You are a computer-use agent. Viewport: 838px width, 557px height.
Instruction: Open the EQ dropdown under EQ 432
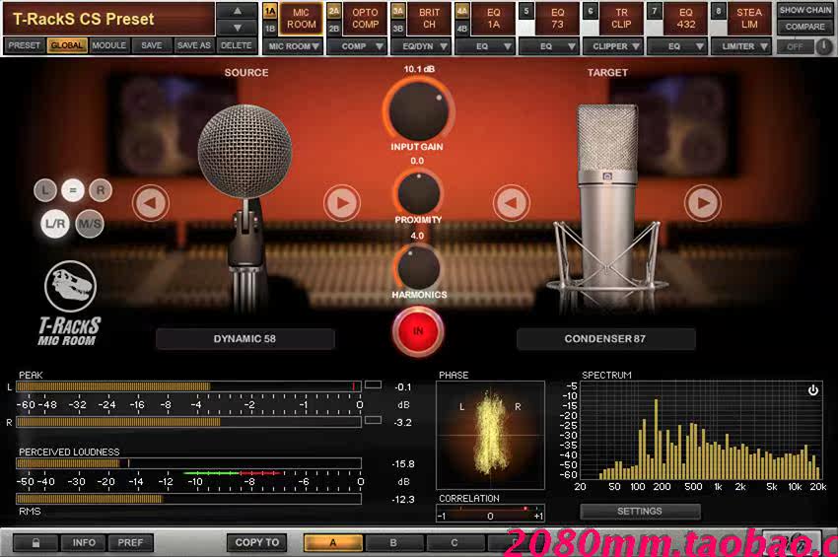pos(677,46)
